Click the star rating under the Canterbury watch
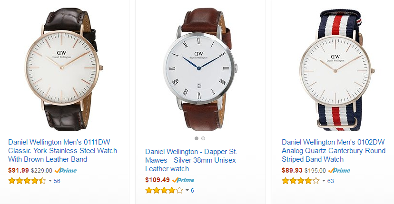Screen dimensions: 394x204 click(301, 181)
